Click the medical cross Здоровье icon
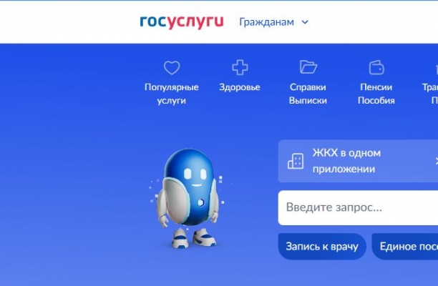This screenshot has width=438, height=286. pyautogui.click(x=240, y=67)
